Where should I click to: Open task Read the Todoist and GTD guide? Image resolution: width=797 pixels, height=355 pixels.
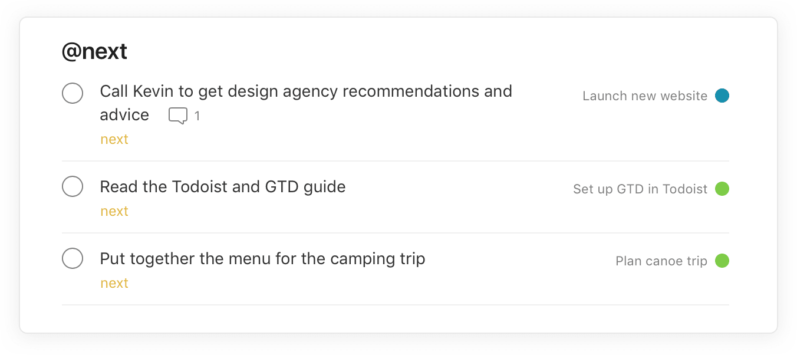click(222, 187)
